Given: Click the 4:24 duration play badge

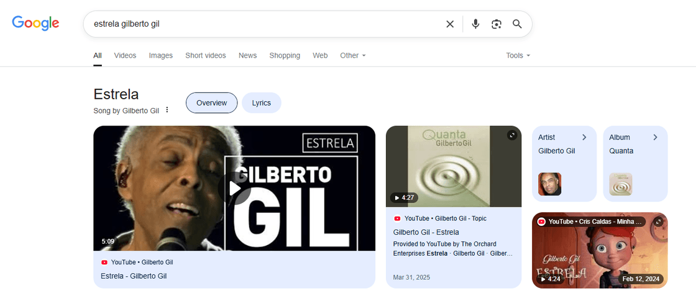Looking at the screenshot, I should [x=551, y=279].
